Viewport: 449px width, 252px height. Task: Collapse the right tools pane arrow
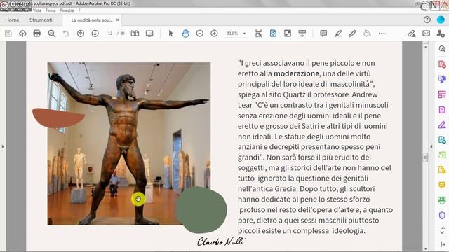[431, 146]
